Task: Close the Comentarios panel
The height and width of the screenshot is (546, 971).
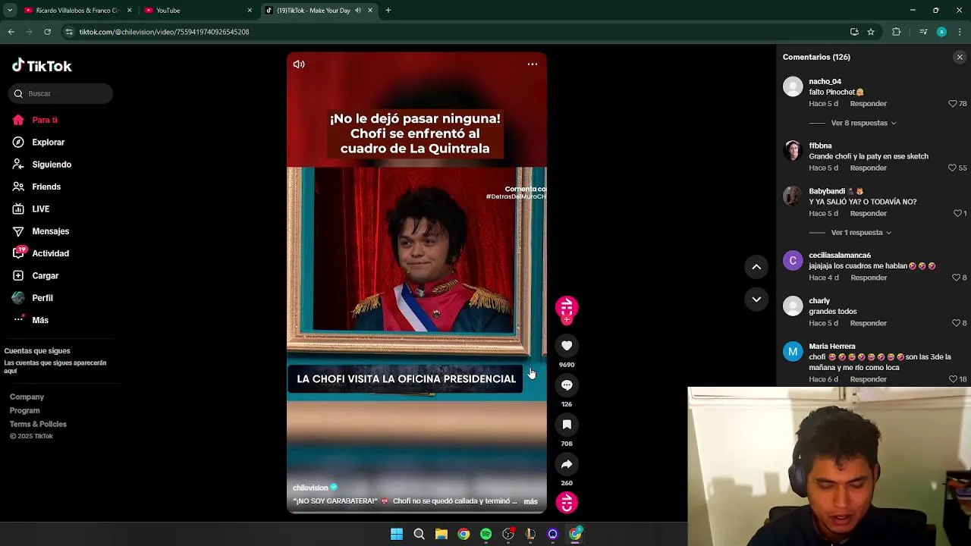Action: pos(960,57)
